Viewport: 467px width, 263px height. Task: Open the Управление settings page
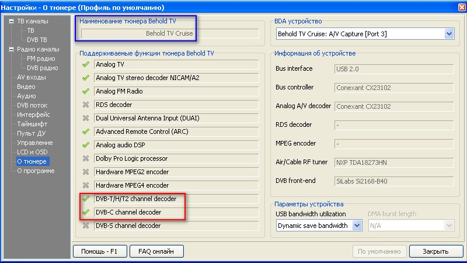[35, 143]
